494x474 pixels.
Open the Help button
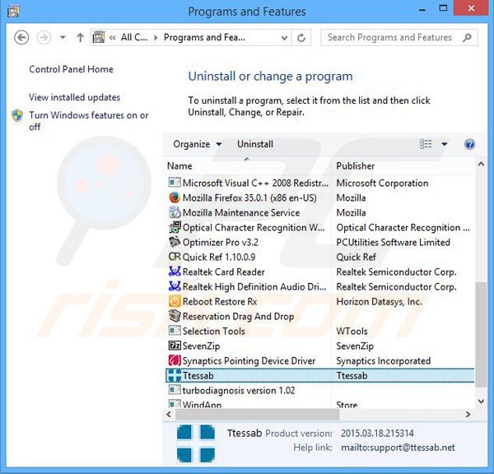pos(469,144)
